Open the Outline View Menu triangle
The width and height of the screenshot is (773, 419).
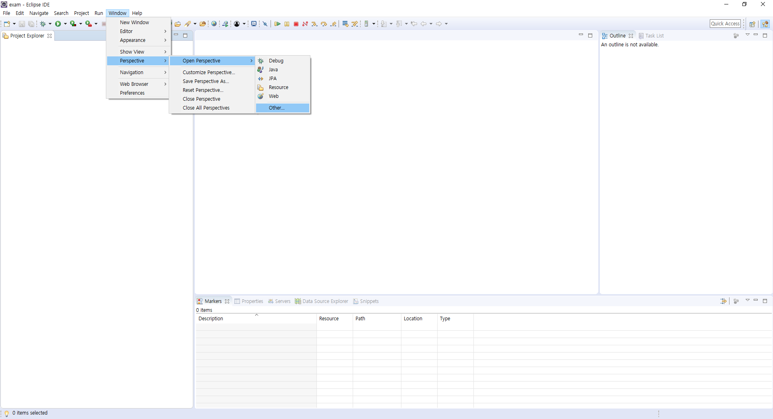747,35
